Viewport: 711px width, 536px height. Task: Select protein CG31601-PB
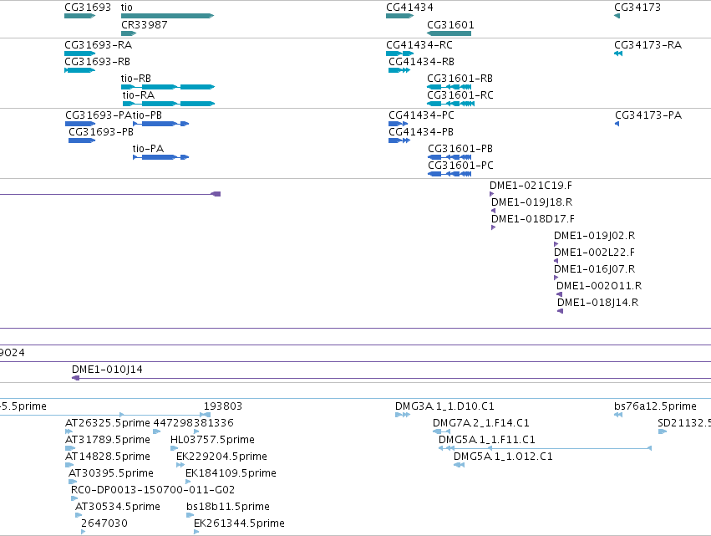coord(460,149)
